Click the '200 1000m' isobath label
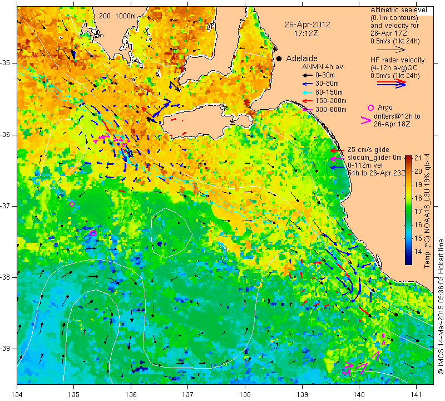This screenshot has height=401, width=445. (117, 16)
